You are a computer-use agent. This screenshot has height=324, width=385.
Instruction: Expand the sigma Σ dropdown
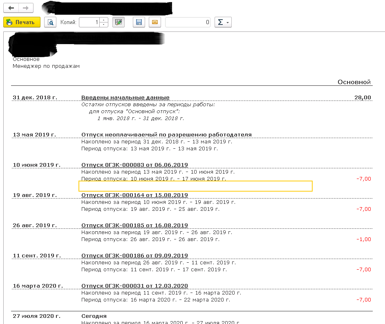pyautogui.click(x=223, y=22)
